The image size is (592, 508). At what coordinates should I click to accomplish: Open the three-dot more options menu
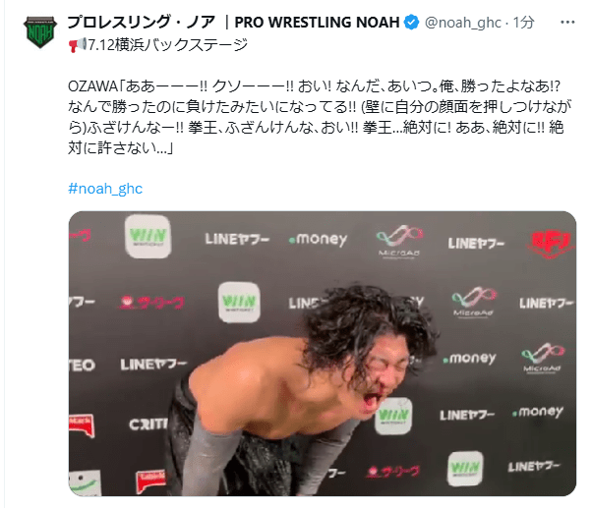tap(567, 23)
